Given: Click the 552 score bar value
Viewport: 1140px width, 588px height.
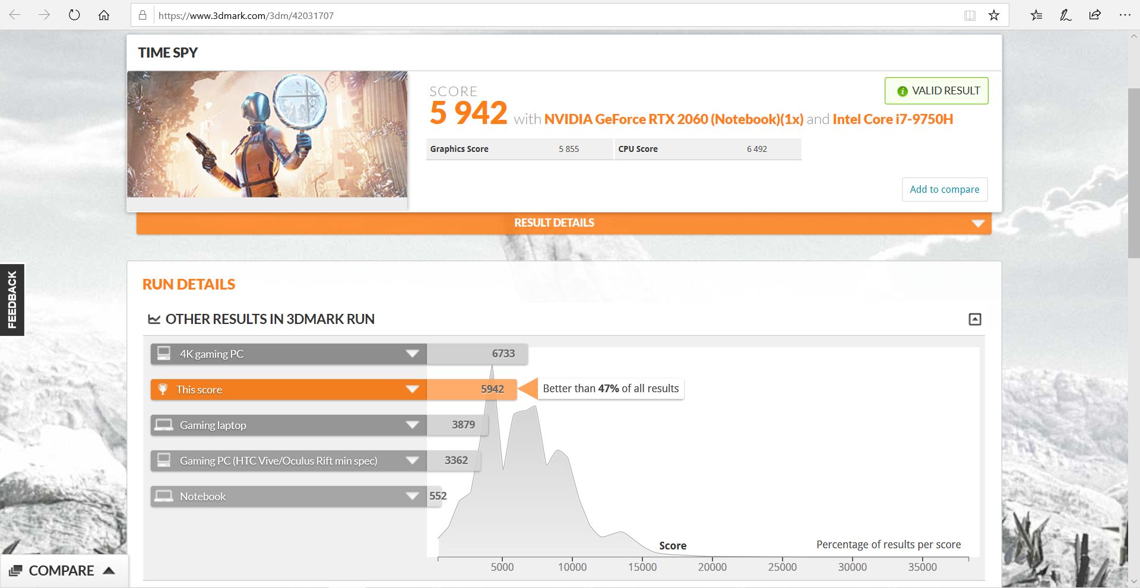Looking at the screenshot, I should pos(438,496).
